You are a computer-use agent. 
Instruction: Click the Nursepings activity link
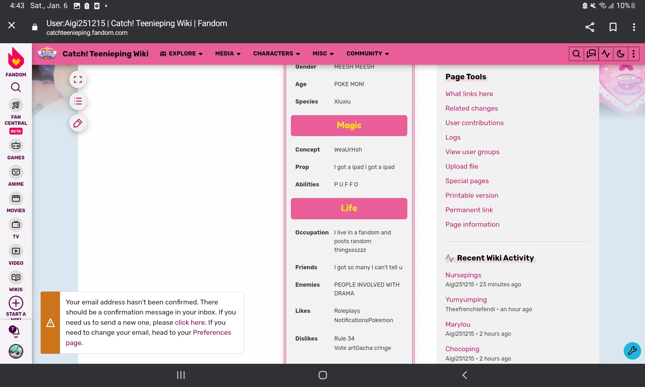pos(463,275)
